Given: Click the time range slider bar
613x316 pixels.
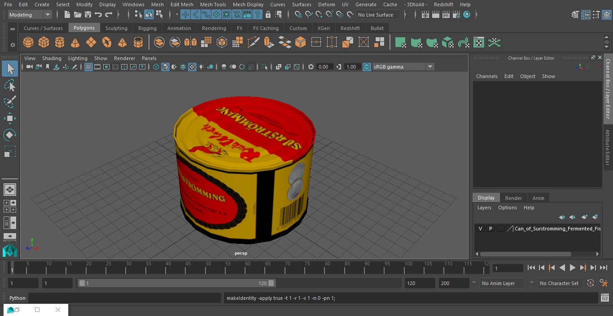Looking at the screenshot, I should [x=176, y=283].
